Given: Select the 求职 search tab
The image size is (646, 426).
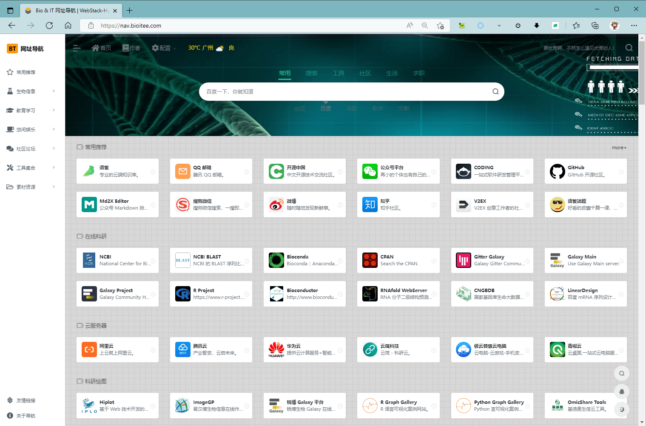Looking at the screenshot, I should pyautogui.click(x=419, y=73).
